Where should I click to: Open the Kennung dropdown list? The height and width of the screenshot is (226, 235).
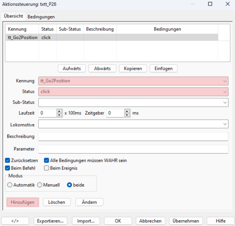(225, 81)
